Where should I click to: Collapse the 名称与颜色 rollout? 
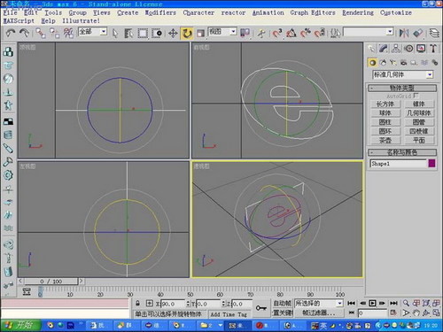(x=402, y=152)
